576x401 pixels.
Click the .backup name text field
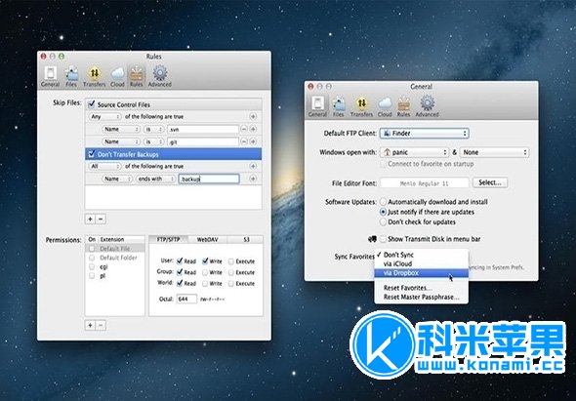209,179
